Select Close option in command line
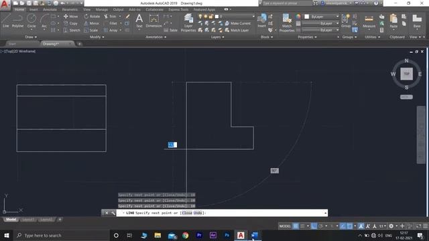429x241 pixels. 187,213
